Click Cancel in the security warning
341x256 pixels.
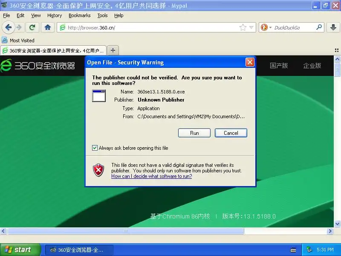point(231,133)
